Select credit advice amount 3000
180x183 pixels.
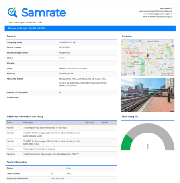(x=69, y=173)
